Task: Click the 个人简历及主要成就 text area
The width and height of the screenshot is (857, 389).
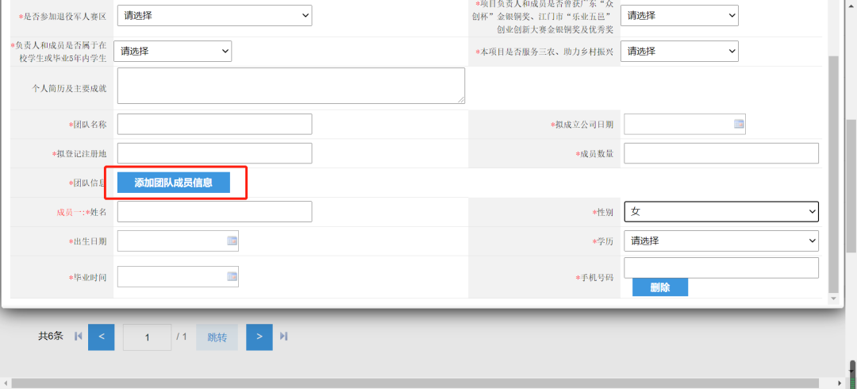Action: tap(290, 86)
